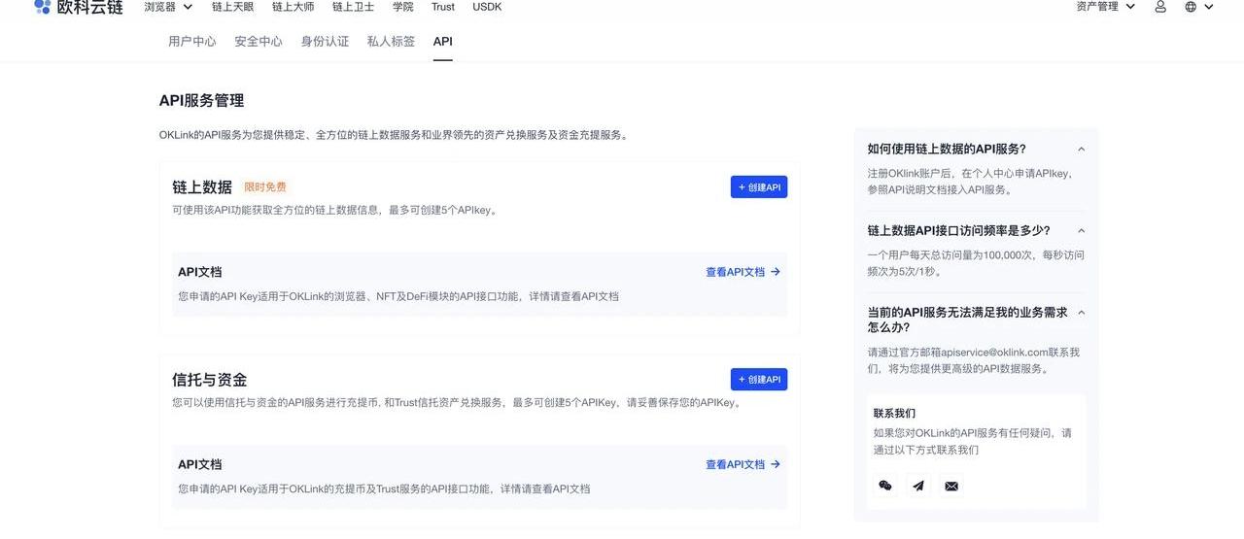This screenshot has width=1244, height=539.
Task: Create an API key for 信托与资金
Action: (759, 380)
